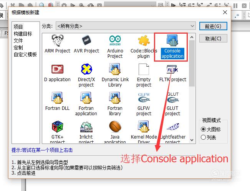Click the pause icon in the main toolbar
The width and height of the screenshot is (250, 191).
point(235,6)
